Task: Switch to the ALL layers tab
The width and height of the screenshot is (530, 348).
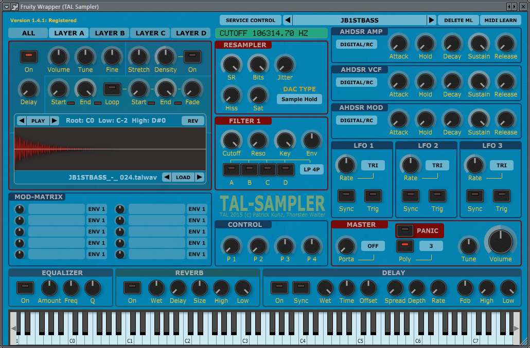Action: 28,33
